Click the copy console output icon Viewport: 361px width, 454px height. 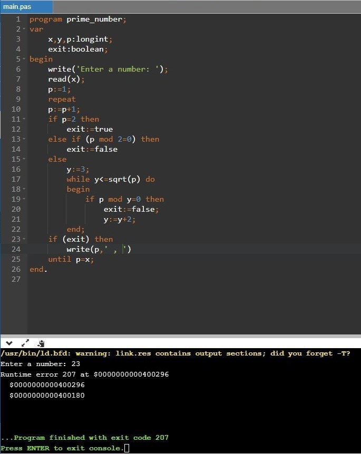coord(41,343)
